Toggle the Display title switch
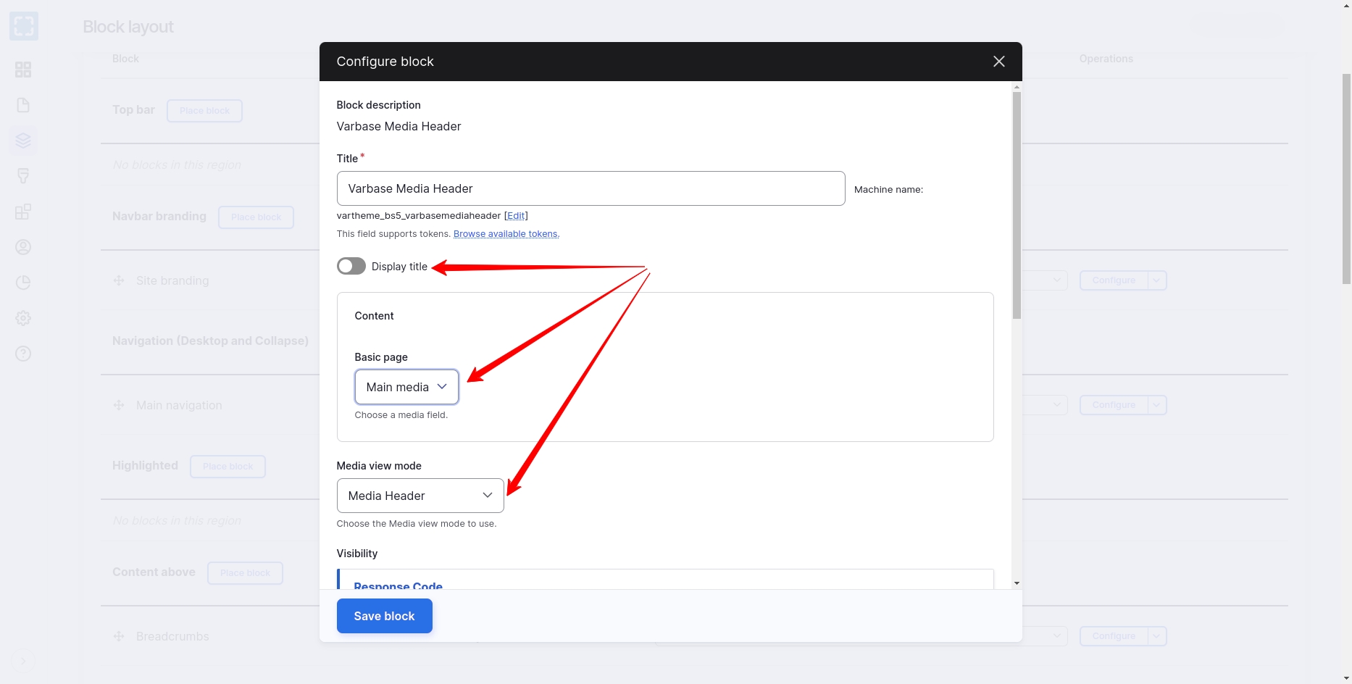This screenshot has height=684, width=1352. point(351,267)
